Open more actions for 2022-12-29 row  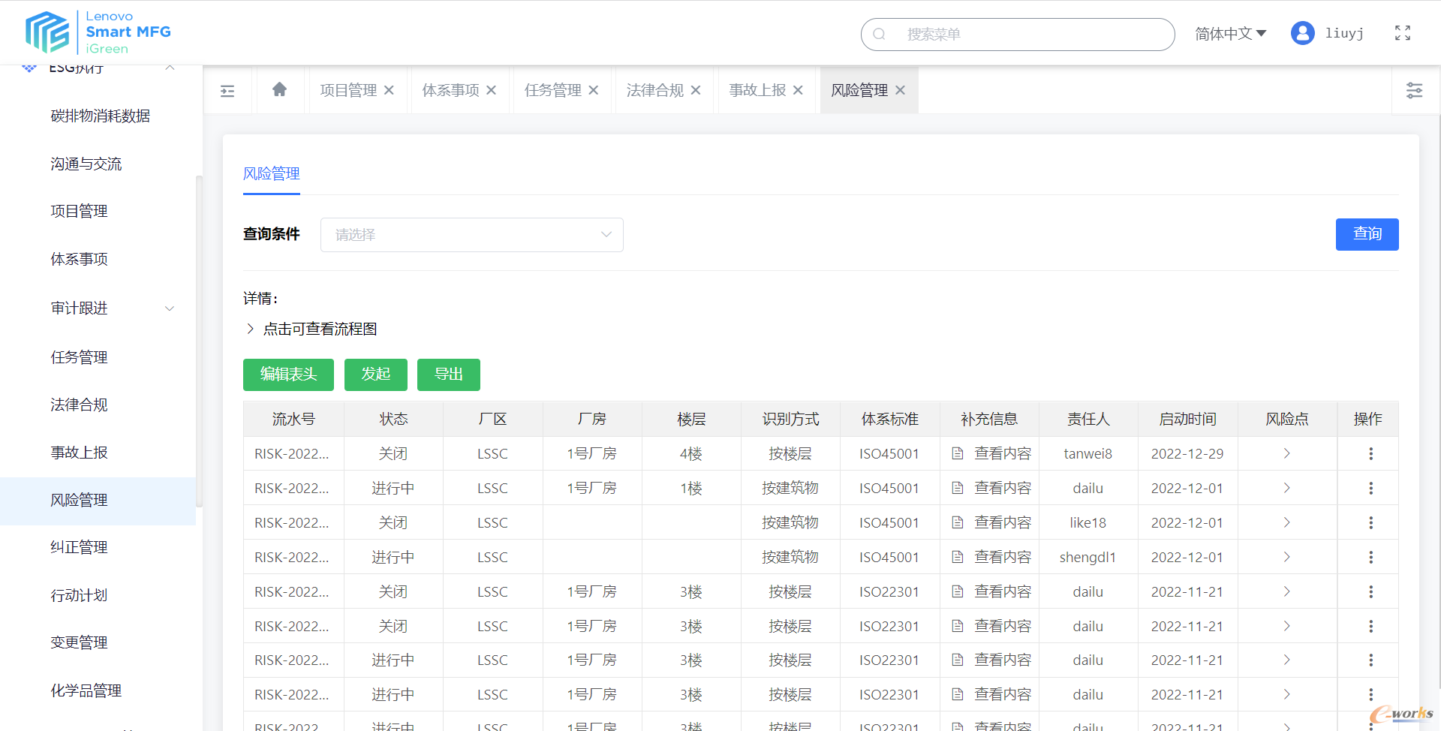[1370, 453]
